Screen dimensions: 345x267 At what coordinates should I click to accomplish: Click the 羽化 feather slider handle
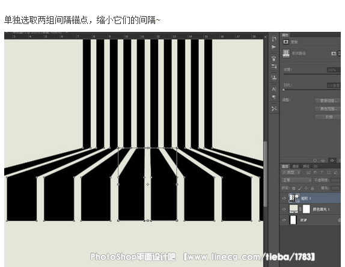284,90
